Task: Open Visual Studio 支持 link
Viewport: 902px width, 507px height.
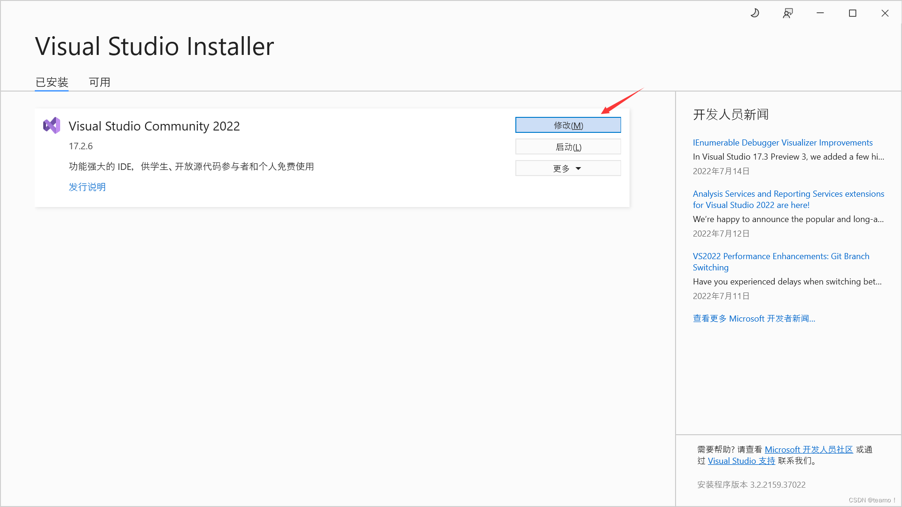Action: tap(741, 461)
